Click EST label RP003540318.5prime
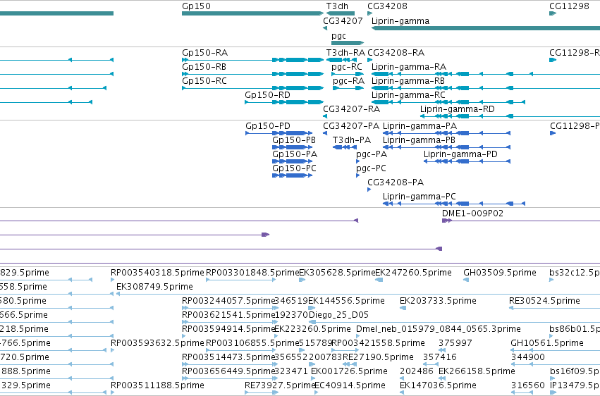600x396 pixels. pyautogui.click(x=157, y=273)
